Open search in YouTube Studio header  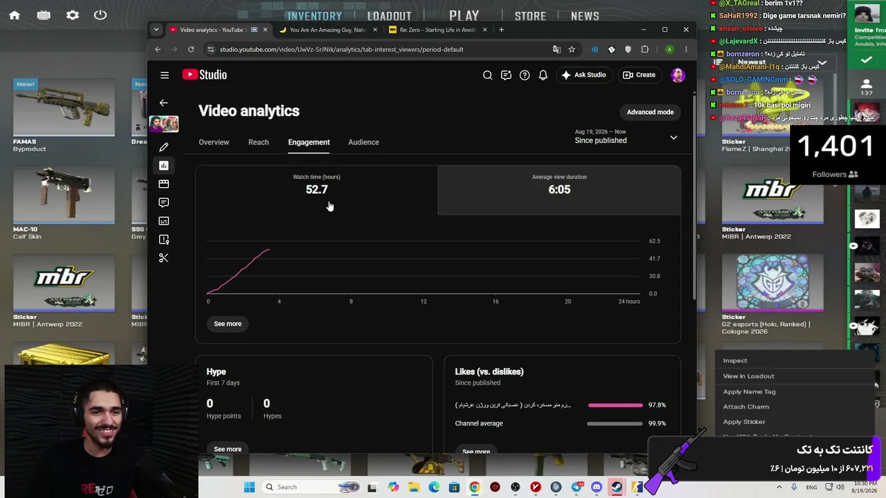[x=487, y=75]
